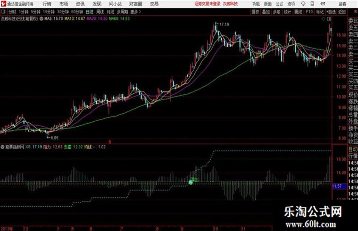Image resolution: width=358 pixels, height=231 pixels.
Task: Open the 行情 menu
Action: [x=47, y=4]
